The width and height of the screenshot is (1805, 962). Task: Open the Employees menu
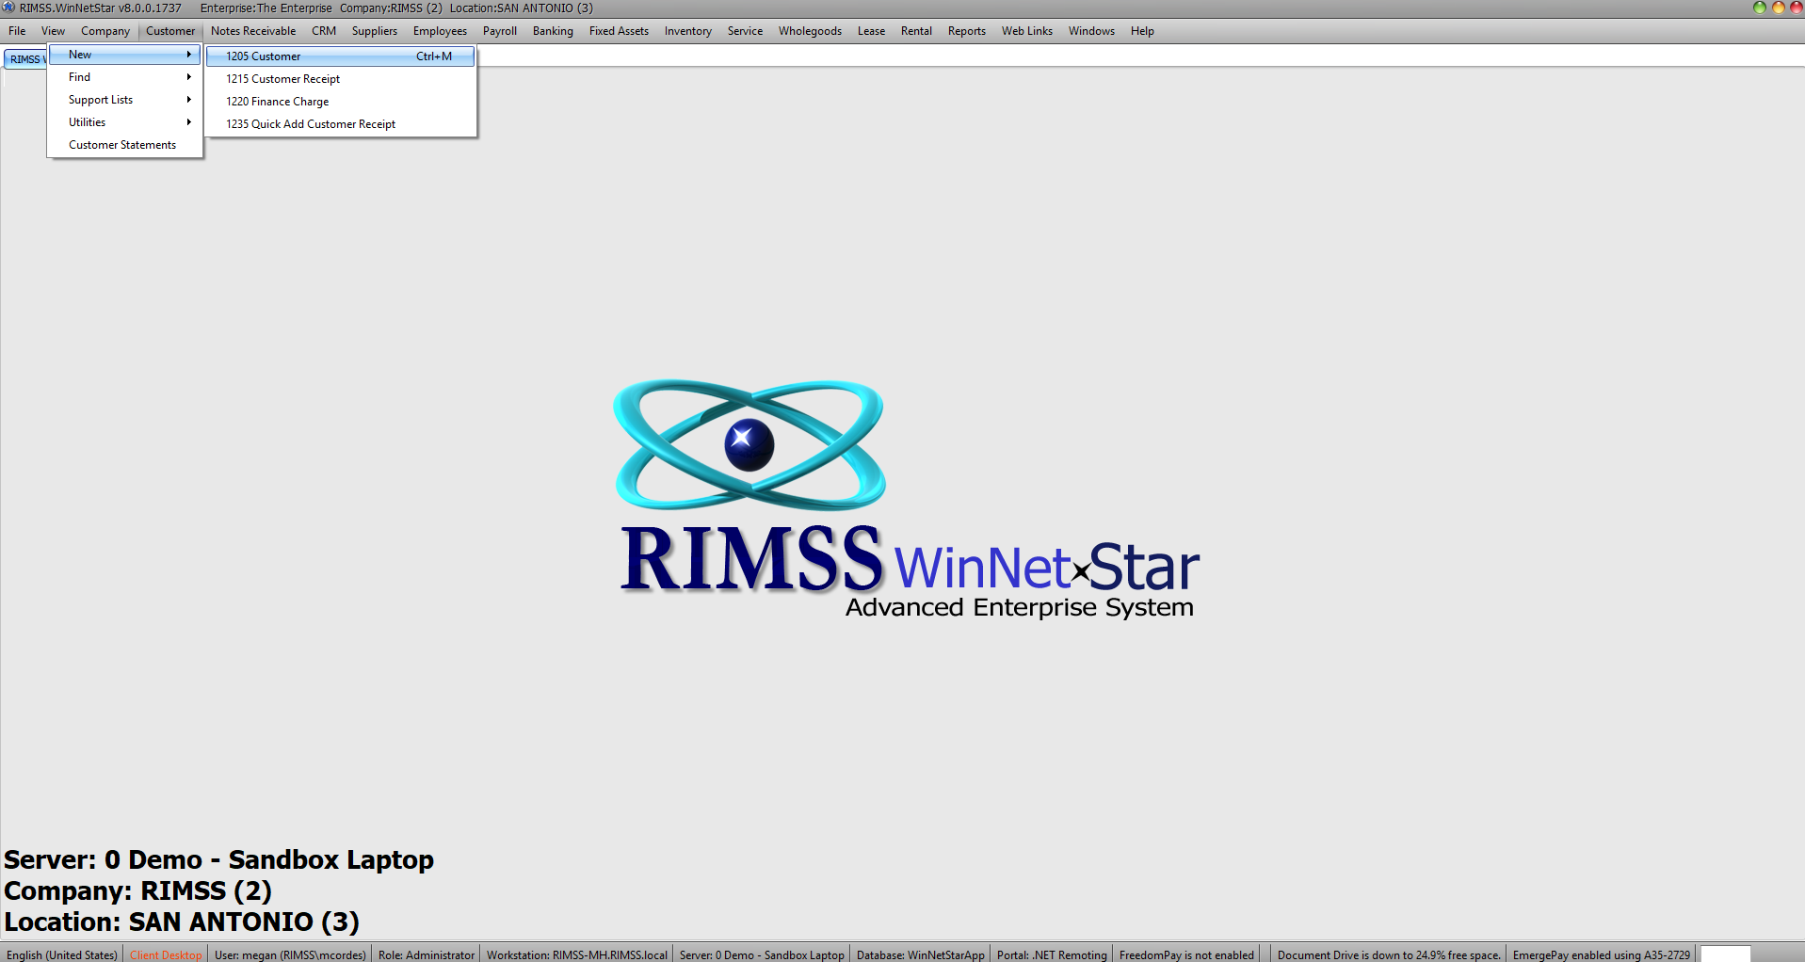pyautogui.click(x=440, y=31)
